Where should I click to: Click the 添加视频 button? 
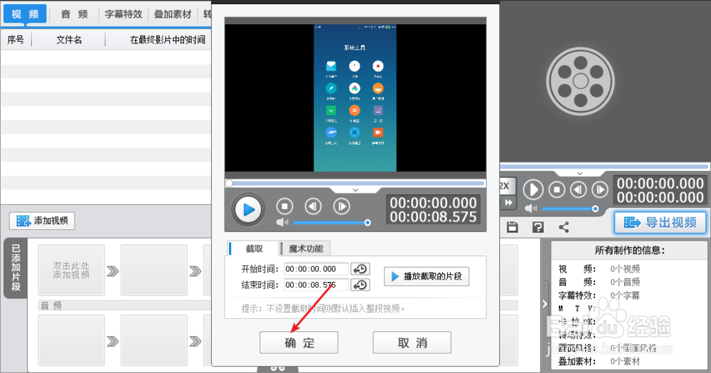point(42,221)
